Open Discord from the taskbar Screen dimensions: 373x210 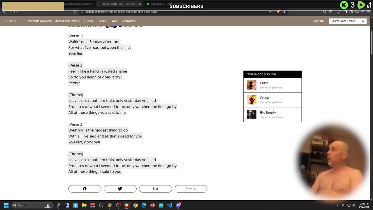pos(178,205)
